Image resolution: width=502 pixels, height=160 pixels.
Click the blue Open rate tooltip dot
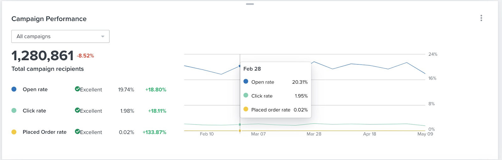tap(246, 82)
